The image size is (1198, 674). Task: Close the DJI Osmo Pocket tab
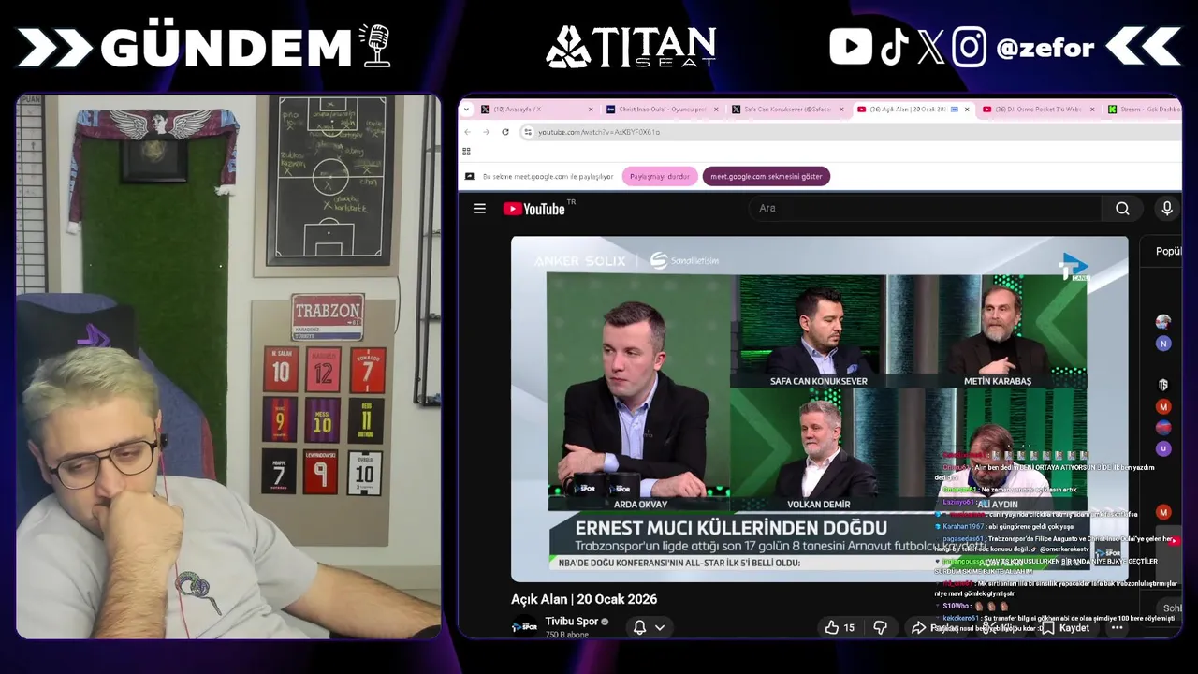1091,110
